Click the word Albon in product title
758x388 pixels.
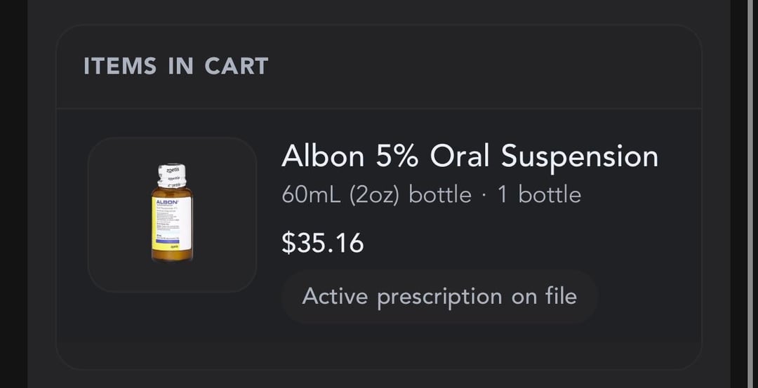coord(323,156)
